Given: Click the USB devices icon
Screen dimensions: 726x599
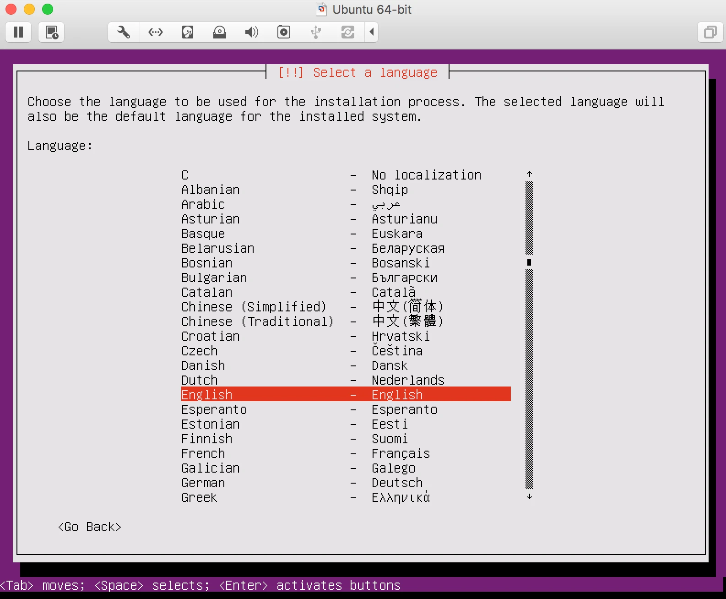Looking at the screenshot, I should pos(316,32).
